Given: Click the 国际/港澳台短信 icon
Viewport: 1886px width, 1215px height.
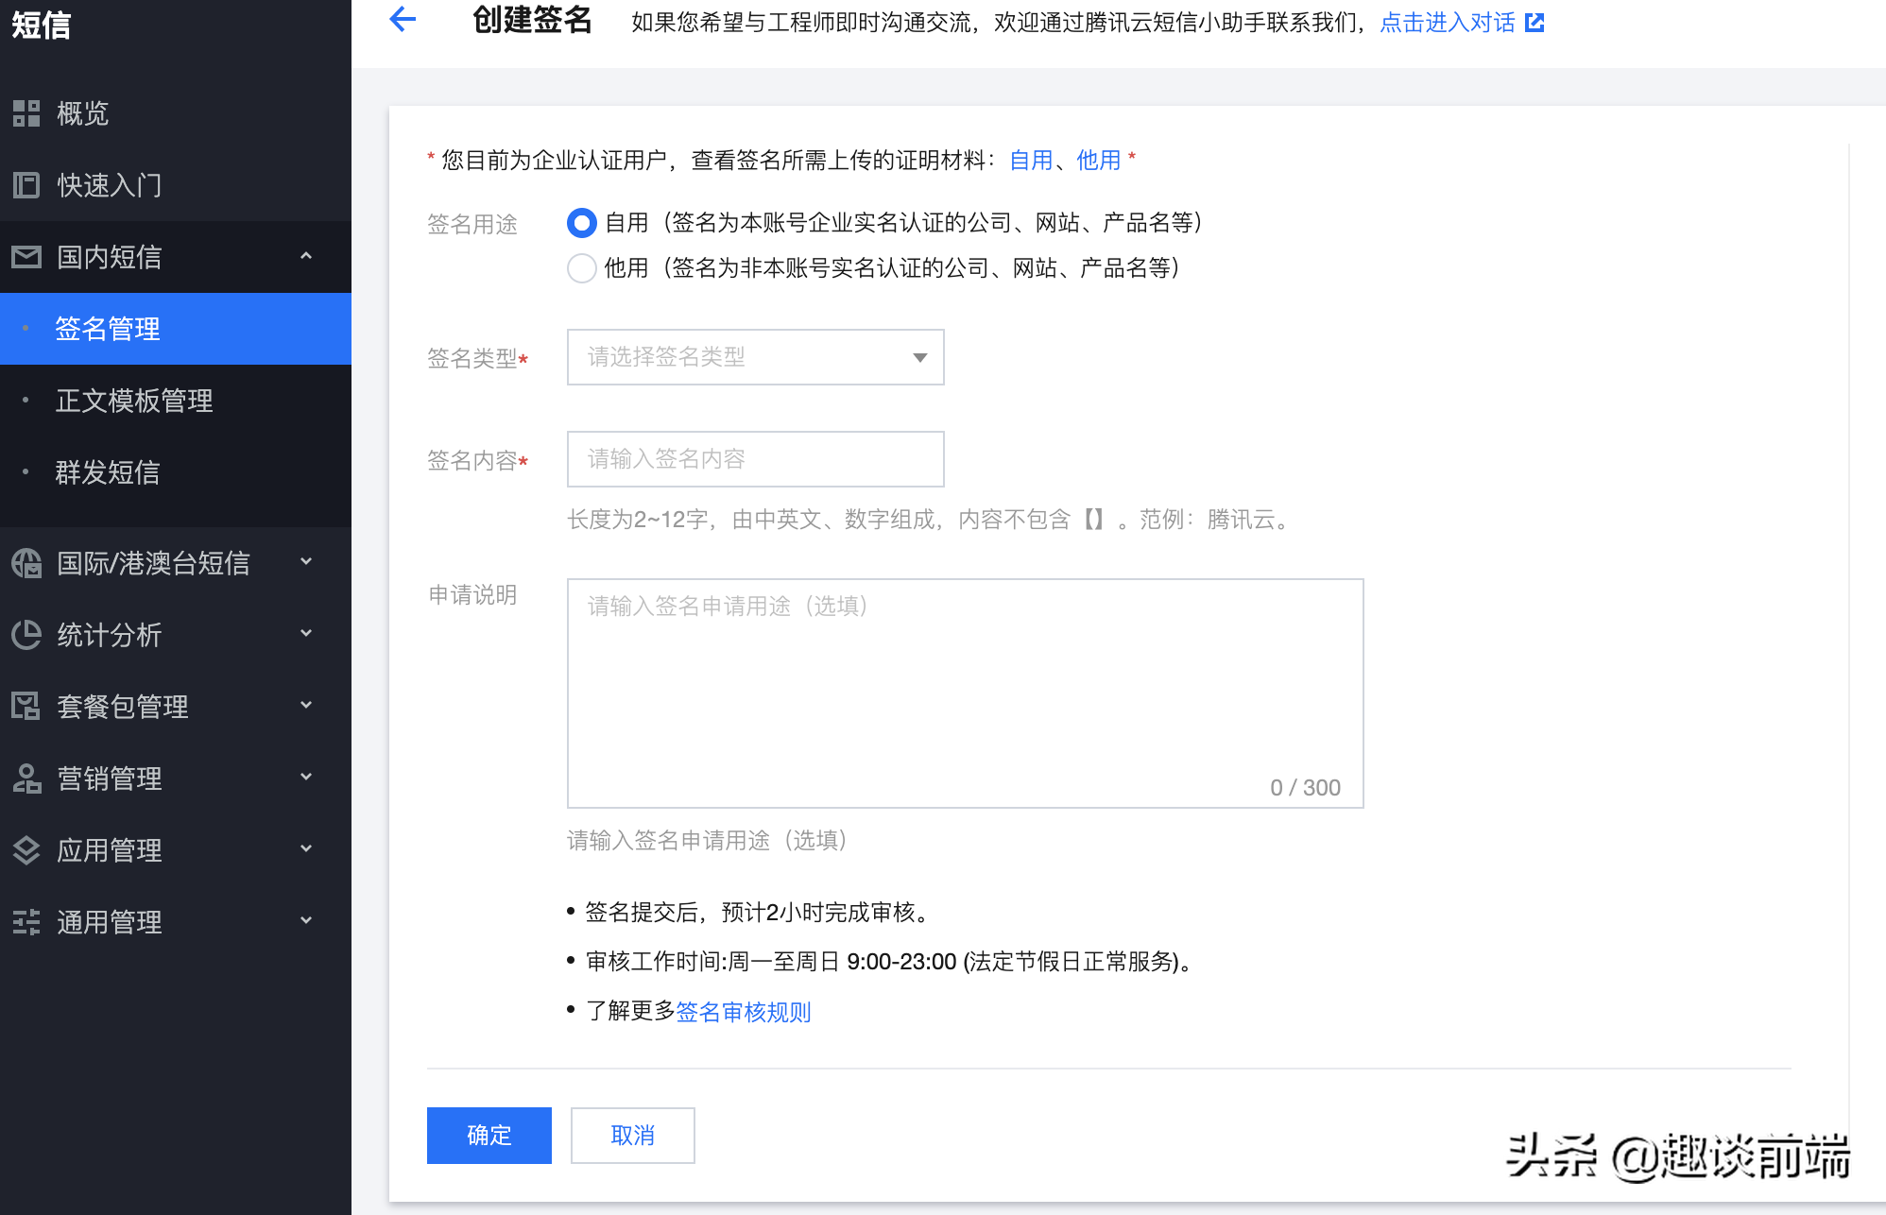Looking at the screenshot, I should point(27,561).
